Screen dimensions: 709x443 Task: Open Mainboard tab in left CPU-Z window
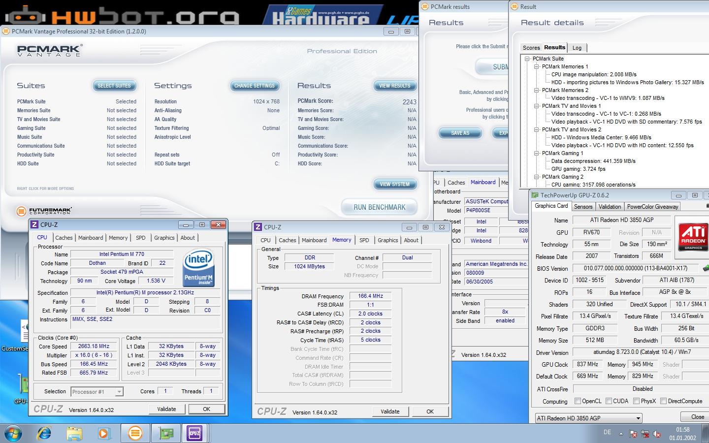click(x=91, y=238)
